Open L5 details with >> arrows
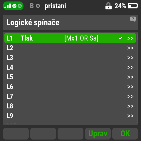 pos(130,77)
